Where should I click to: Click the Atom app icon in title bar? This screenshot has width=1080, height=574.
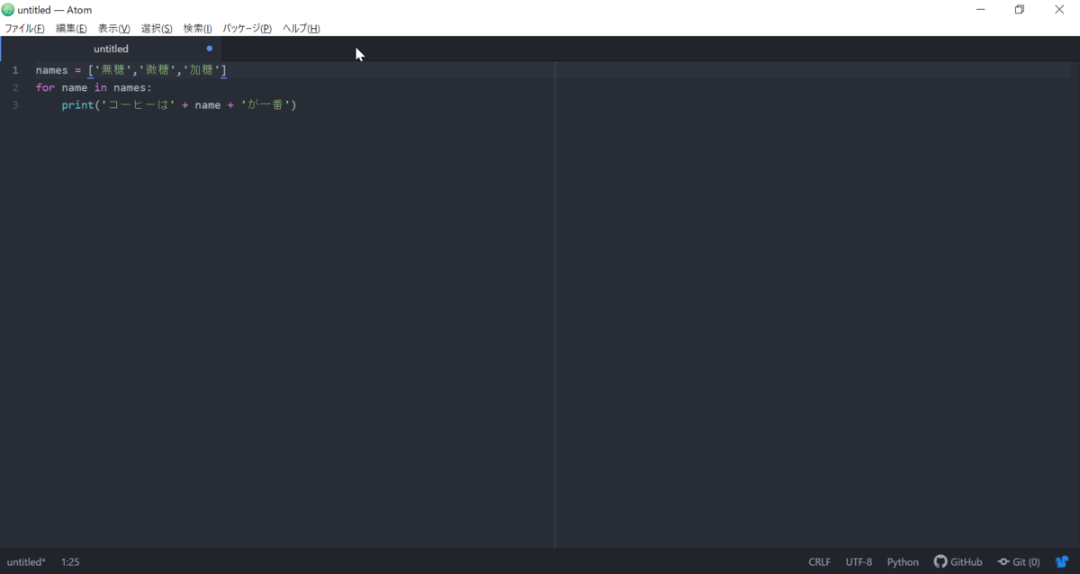[x=8, y=10]
